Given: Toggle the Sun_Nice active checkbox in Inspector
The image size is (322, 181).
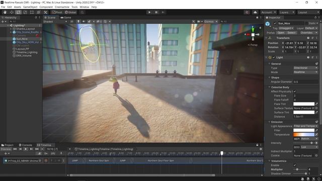Looking at the screenshot, I should 275,24.
